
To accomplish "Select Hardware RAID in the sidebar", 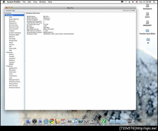I will [x=14, y=35].
